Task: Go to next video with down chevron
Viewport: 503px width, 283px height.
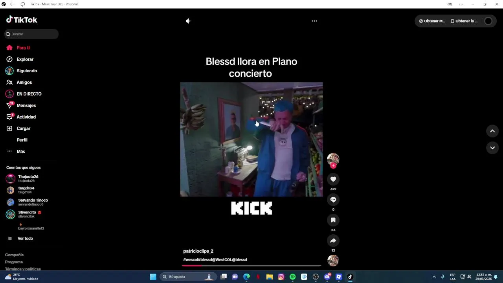Action: click(492, 148)
